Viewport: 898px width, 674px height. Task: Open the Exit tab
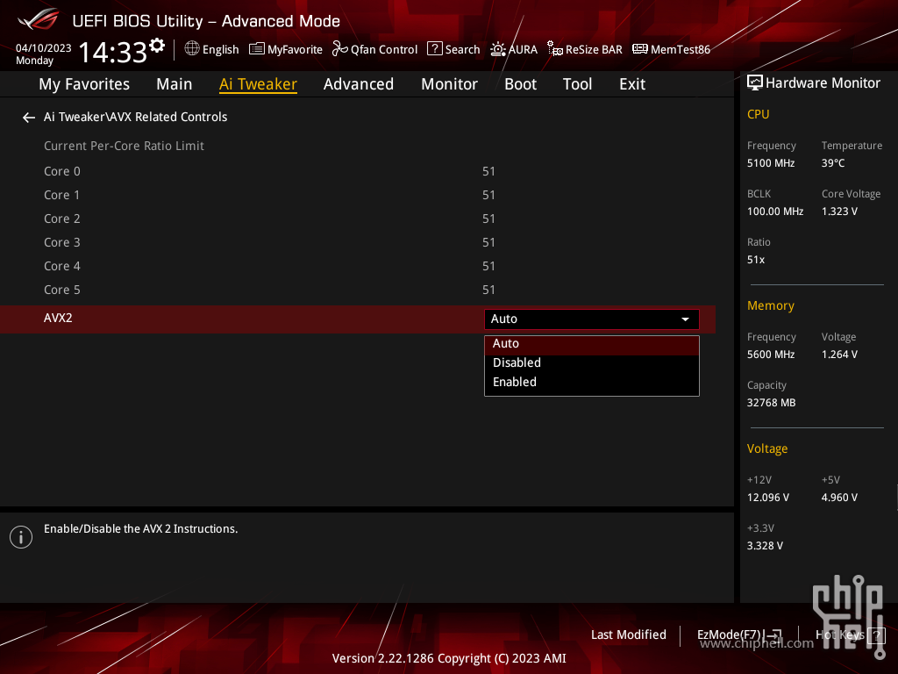pyautogui.click(x=632, y=84)
